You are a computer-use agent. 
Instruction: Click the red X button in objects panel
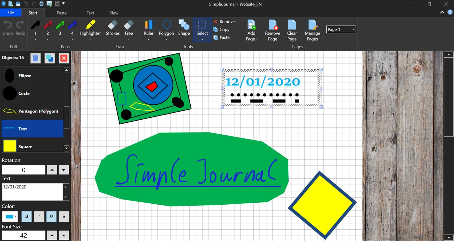point(64,58)
